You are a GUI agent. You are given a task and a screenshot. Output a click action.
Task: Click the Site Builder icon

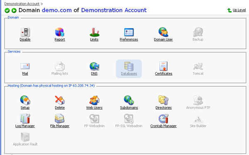(198, 119)
